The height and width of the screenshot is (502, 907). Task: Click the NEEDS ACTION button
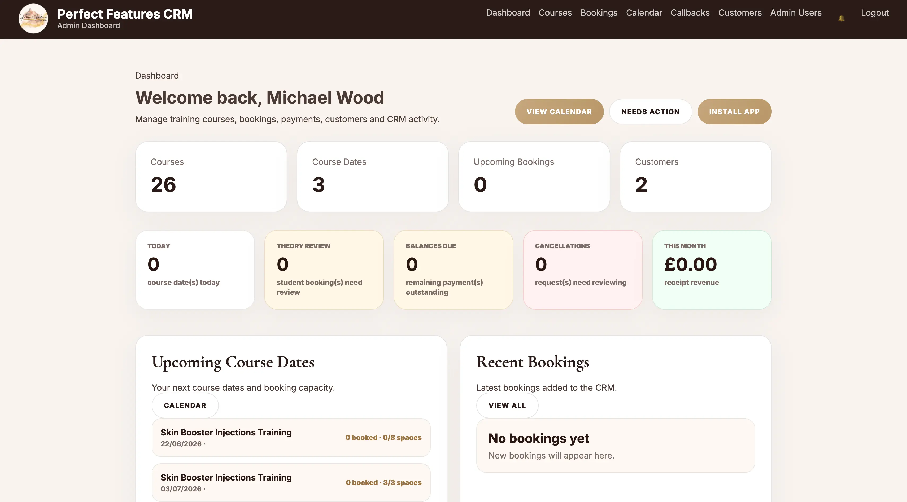(x=650, y=112)
